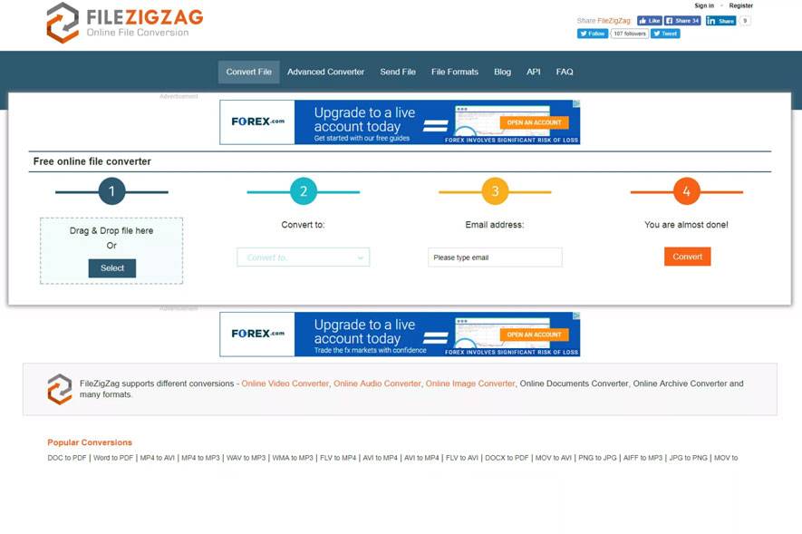
Task: Click the Twitter Tweet button
Action: [x=665, y=34]
